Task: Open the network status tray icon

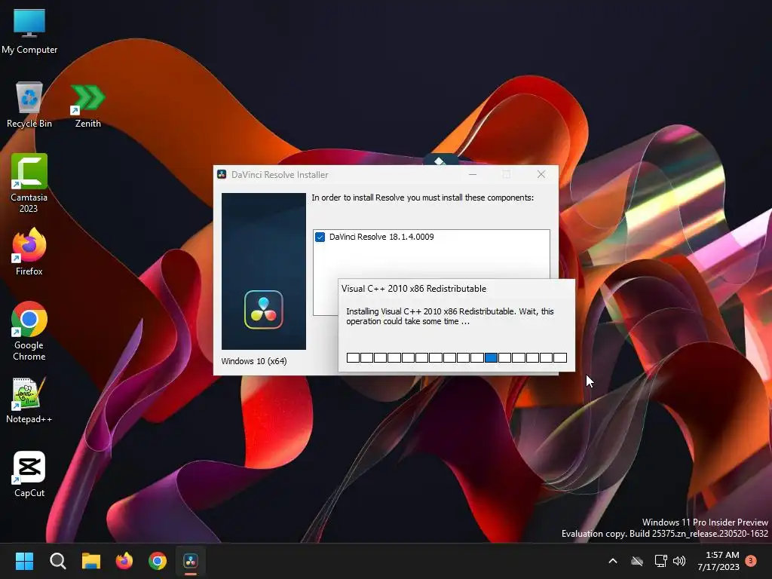Action: [x=660, y=561]
